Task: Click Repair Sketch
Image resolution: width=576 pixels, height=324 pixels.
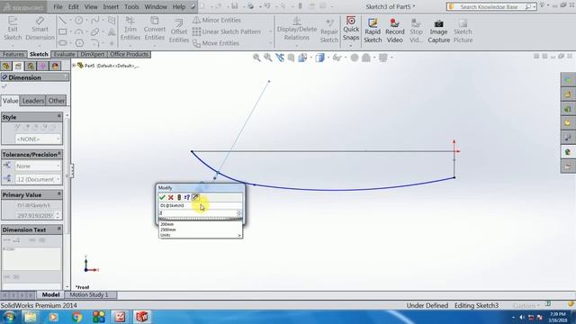Action: pyautogui.click(x=329, y=31)
